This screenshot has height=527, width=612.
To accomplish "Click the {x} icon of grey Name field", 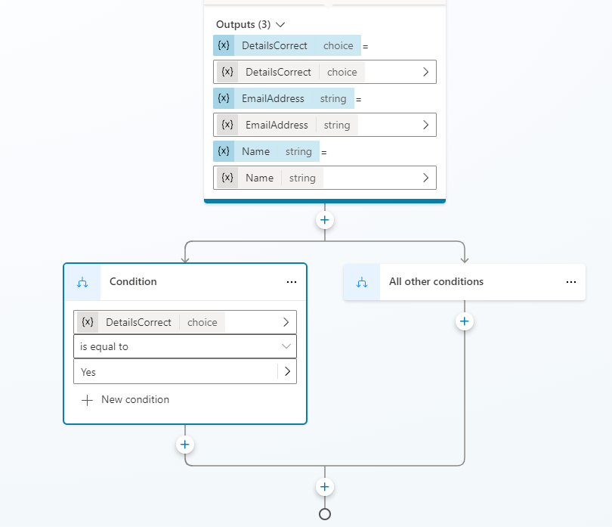I will (227, 178).
